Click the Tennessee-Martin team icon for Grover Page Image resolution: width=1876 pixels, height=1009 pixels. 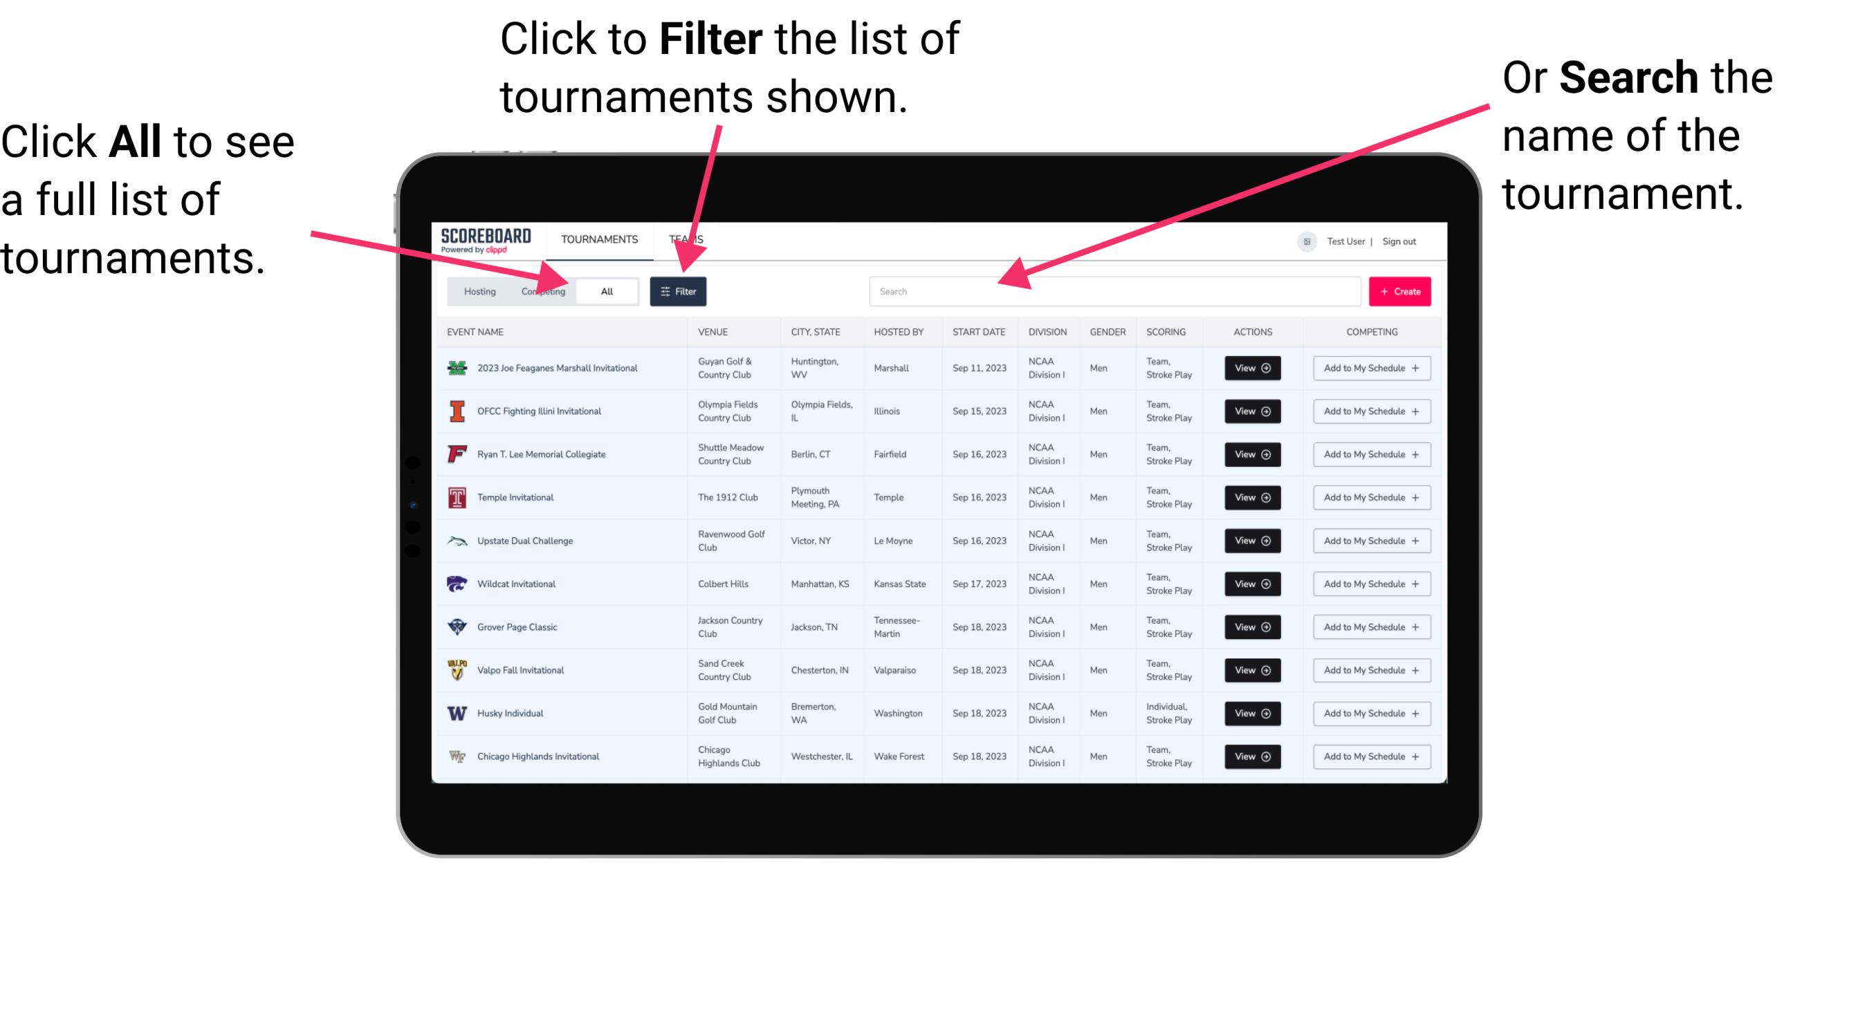click(456, 627)
